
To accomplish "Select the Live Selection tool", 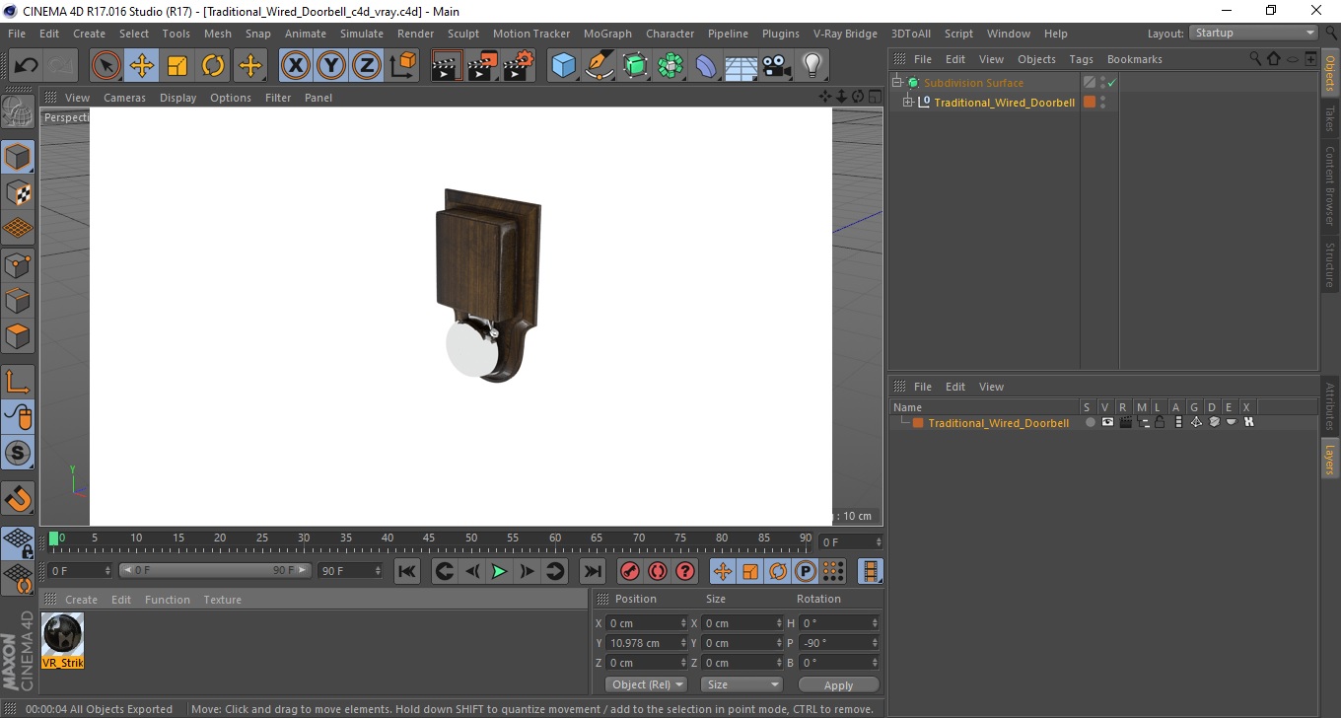I will tap(106, 66).
